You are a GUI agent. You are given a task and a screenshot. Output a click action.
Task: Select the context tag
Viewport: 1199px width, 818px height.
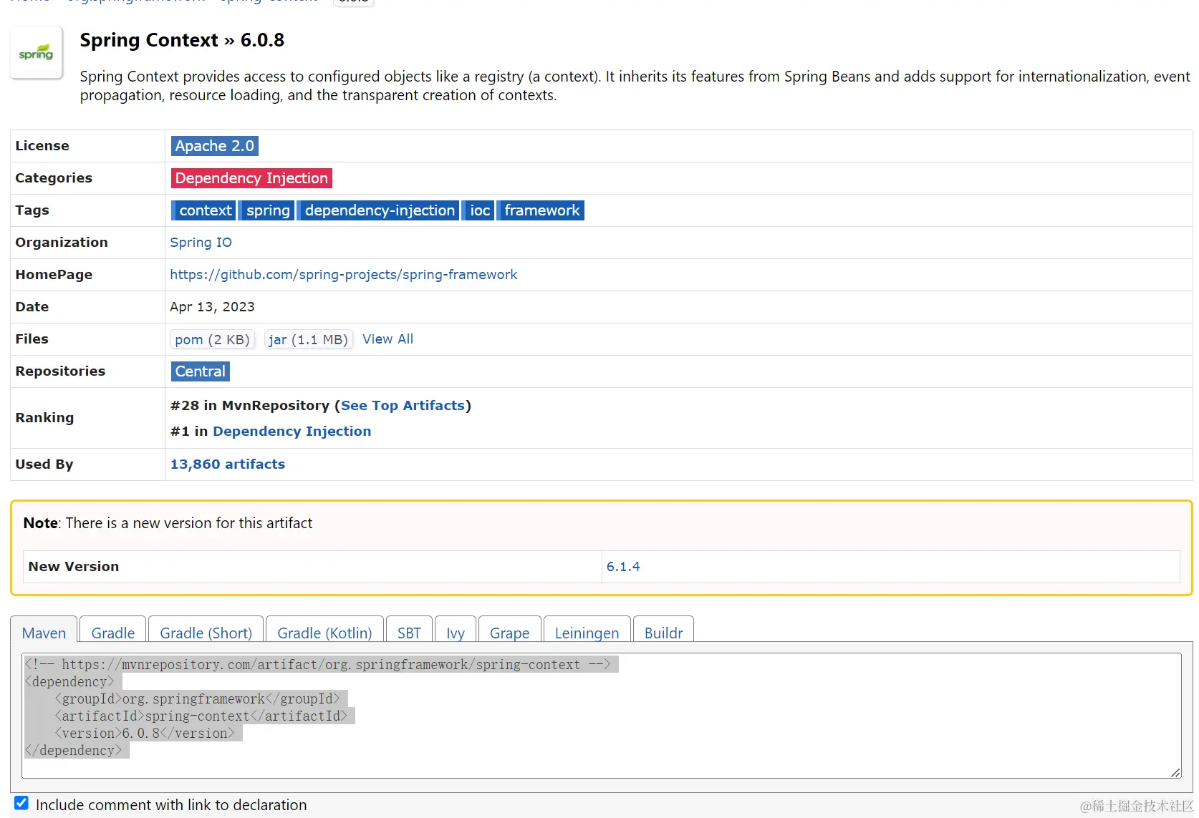(x=204, y=210)
